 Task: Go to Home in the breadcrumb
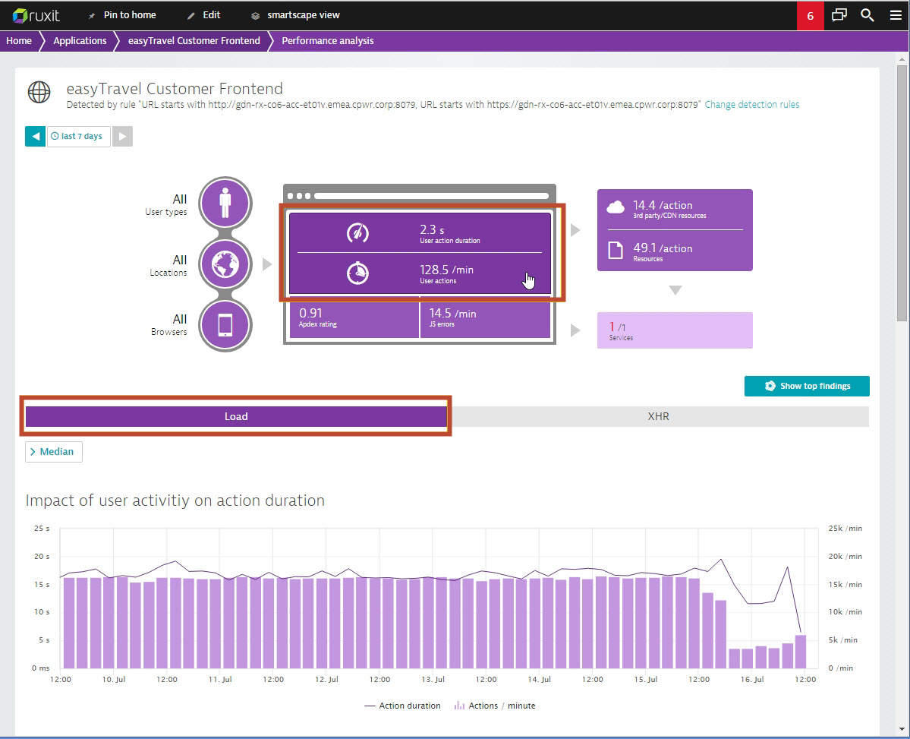[x=19, y=41]
